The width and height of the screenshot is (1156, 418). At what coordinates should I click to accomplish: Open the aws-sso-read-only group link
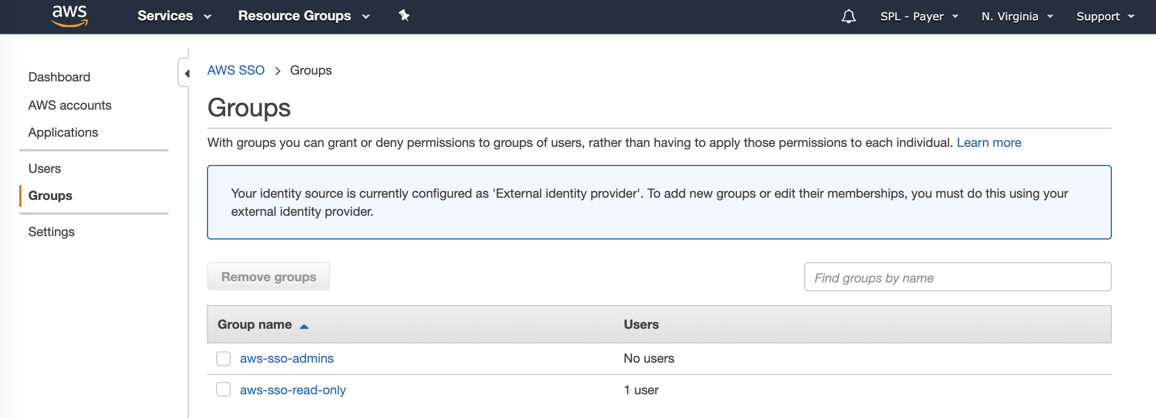(293, 390)
